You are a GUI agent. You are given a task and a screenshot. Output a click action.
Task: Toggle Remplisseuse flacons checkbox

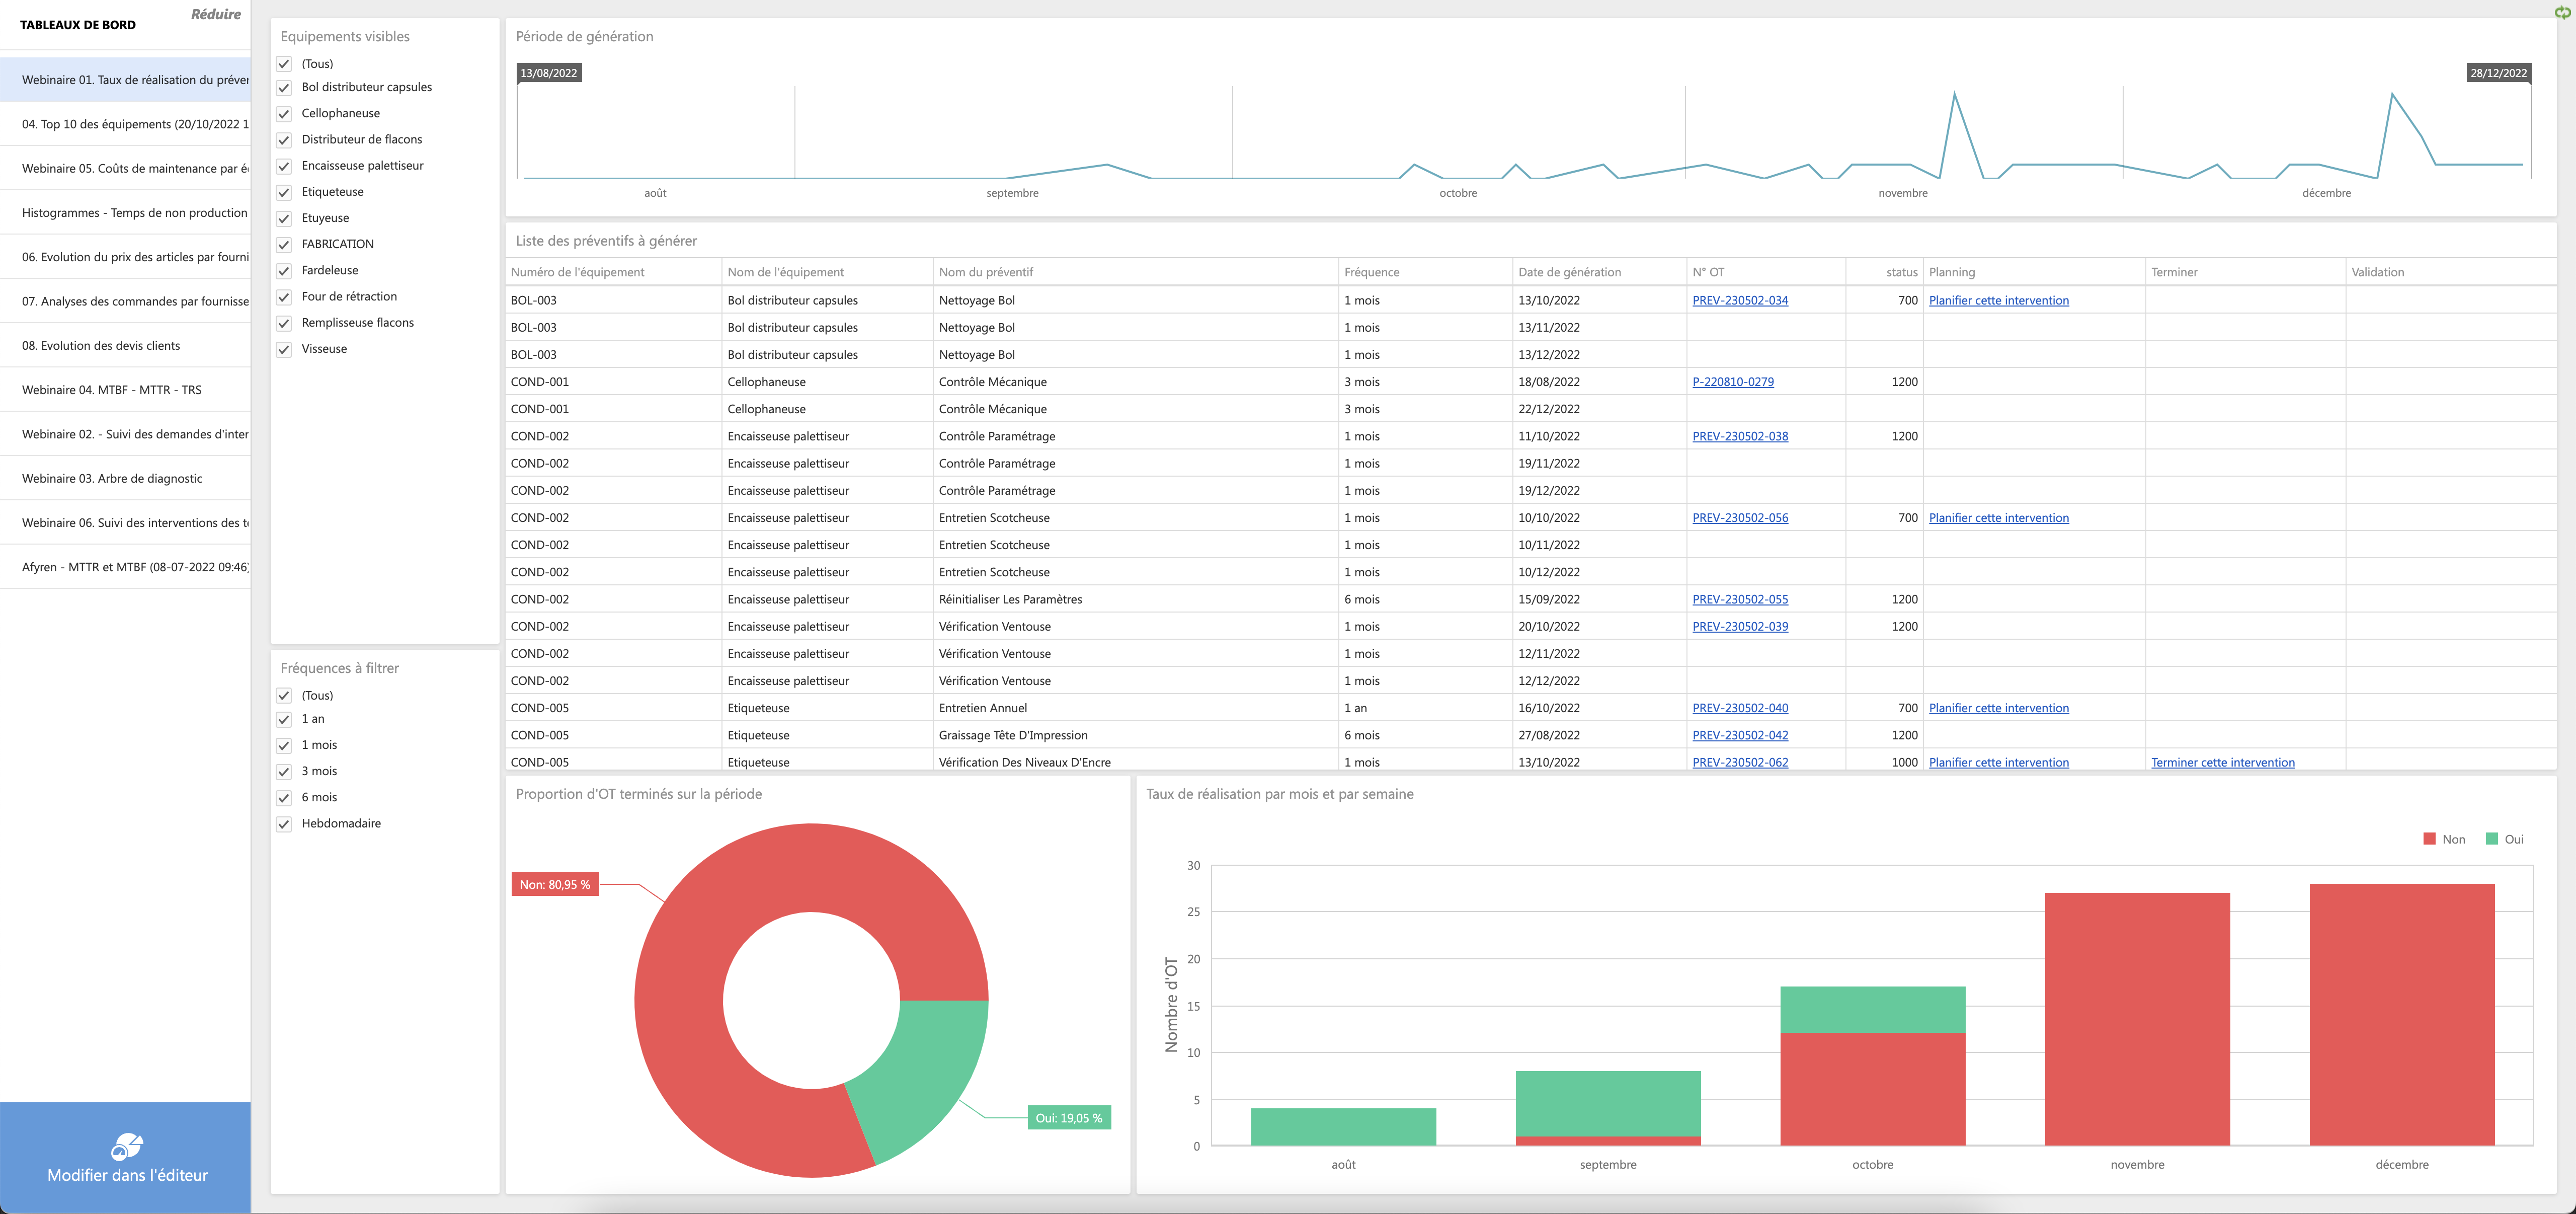284,323
